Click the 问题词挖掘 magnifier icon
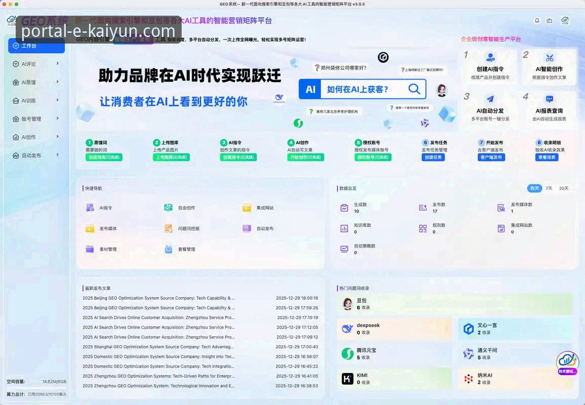Image resolution: width=585 pixels, height=405 pixels. (169, 228)
